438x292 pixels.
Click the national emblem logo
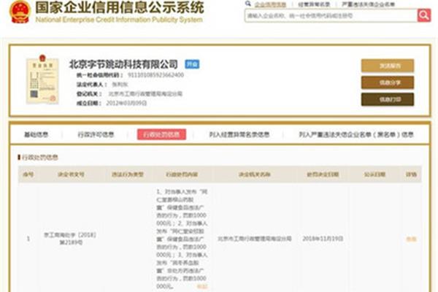20,12
